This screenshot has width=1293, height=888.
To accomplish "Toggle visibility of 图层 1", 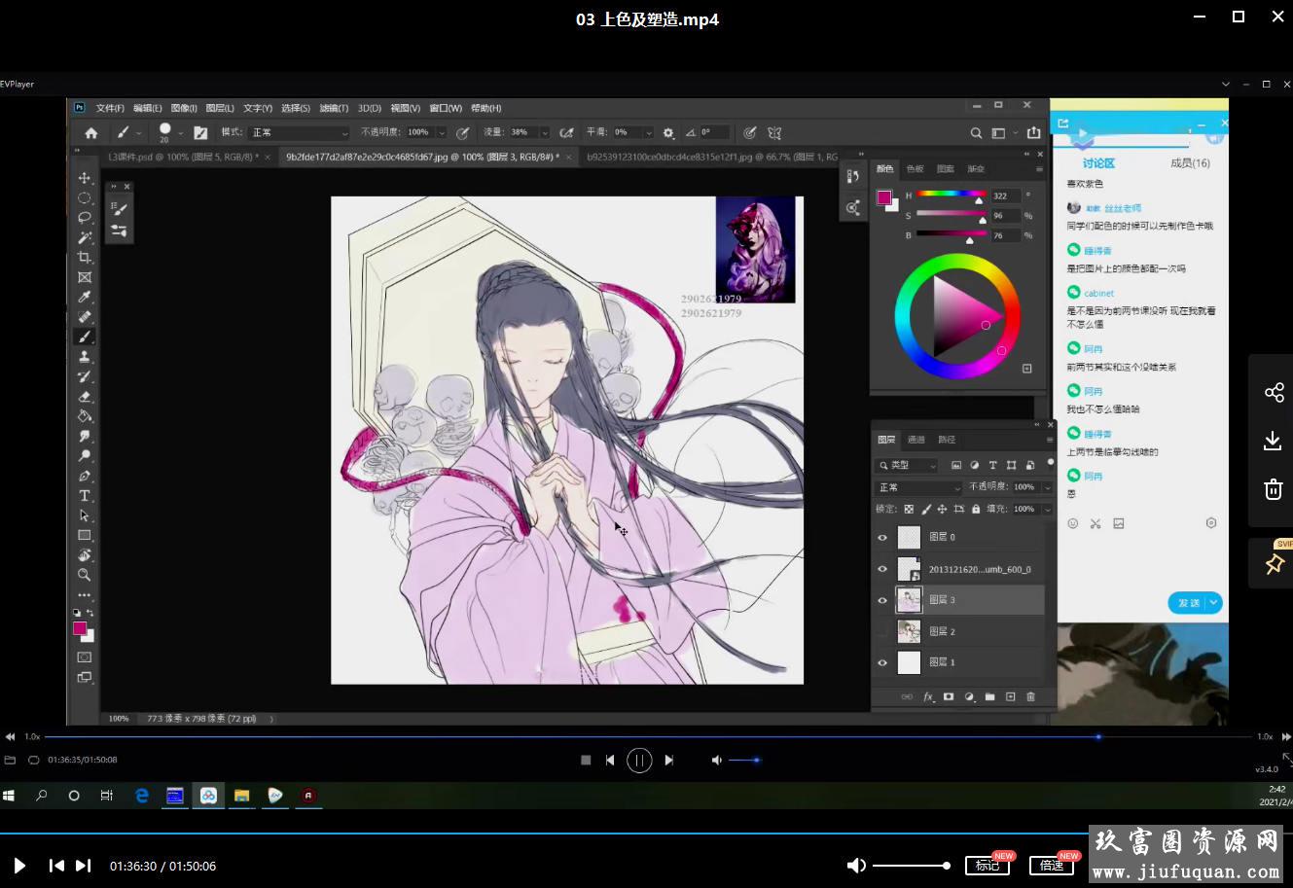I will (x=882, y=663).
